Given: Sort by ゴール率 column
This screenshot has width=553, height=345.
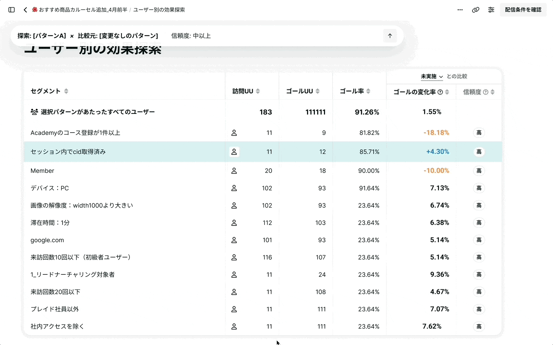Looking at the screenshot, I should pyautogui.click(x=368, y=91).
